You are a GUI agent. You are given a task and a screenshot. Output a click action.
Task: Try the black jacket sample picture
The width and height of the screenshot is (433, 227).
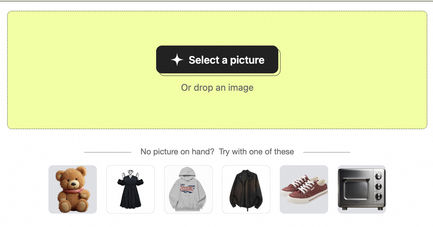(246, 189)
